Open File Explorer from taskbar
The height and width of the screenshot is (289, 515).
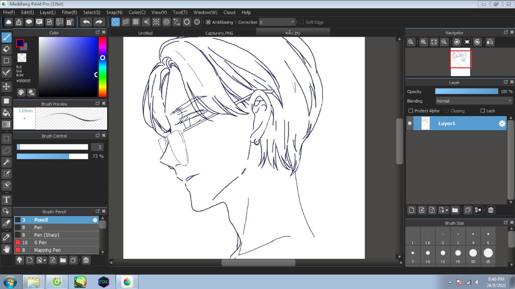34,282
